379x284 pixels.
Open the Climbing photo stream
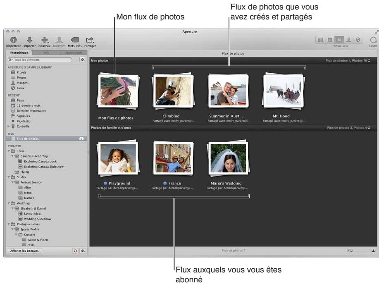click(173, 91)
